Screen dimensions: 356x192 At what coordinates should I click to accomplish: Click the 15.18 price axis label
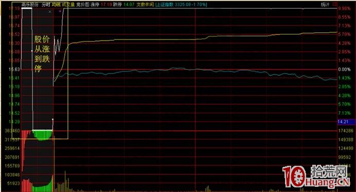click(x=14, y=87)
